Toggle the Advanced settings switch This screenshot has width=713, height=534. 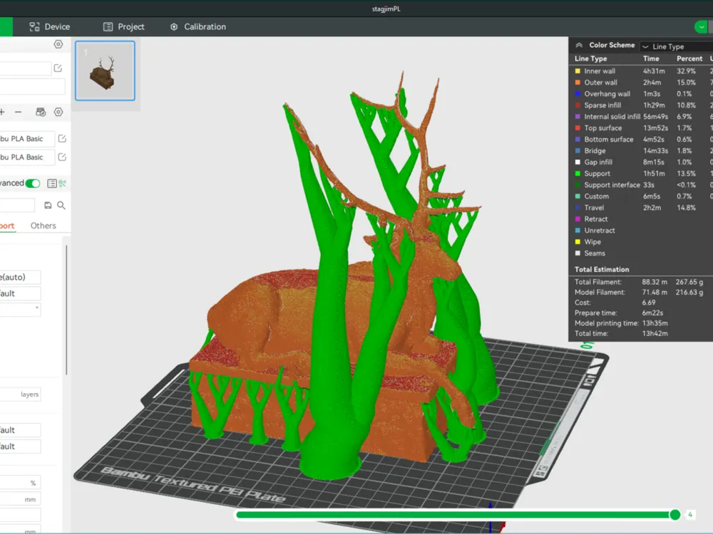[x=33, y=184]
